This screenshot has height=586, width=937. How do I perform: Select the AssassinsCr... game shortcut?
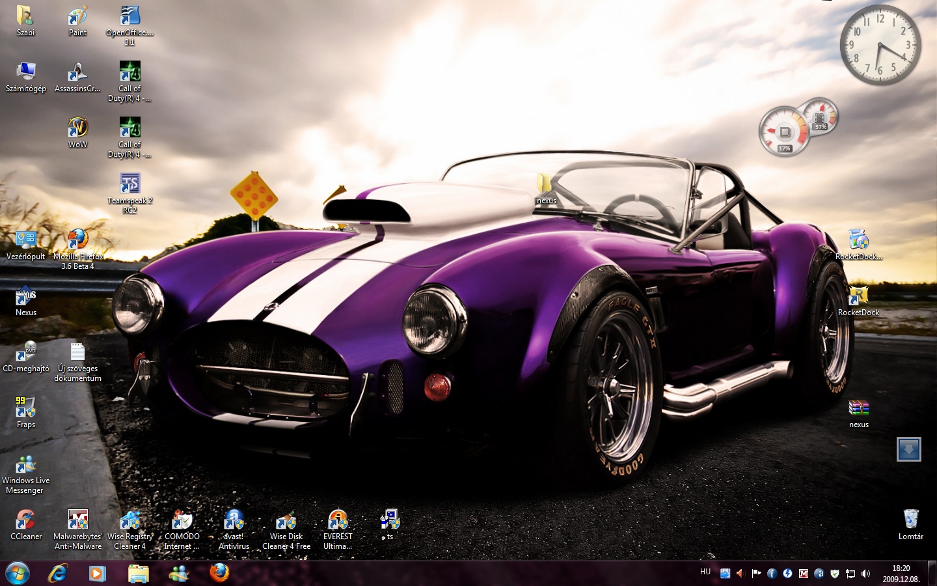tap(77, 77)
